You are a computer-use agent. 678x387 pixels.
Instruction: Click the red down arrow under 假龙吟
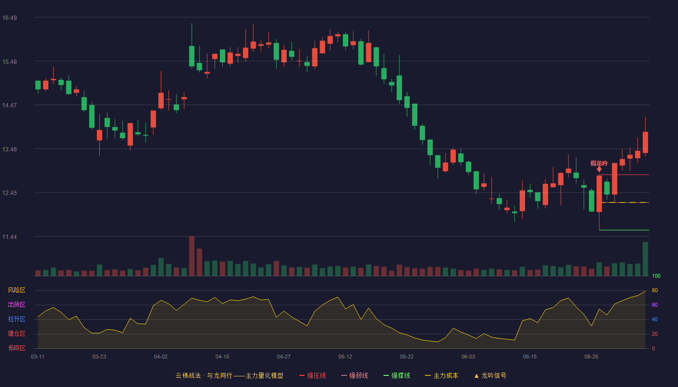coord(599,169)
